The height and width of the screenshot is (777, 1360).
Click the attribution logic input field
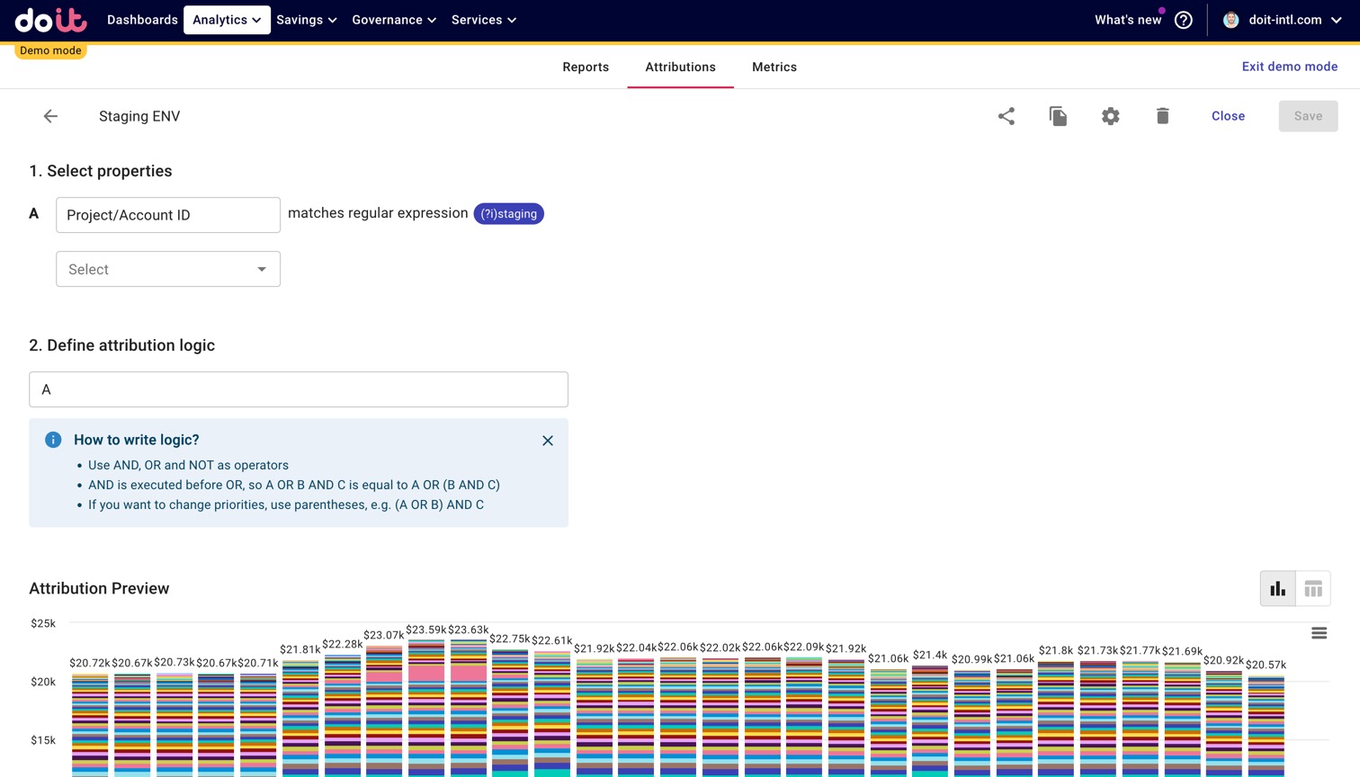point(299,389)
